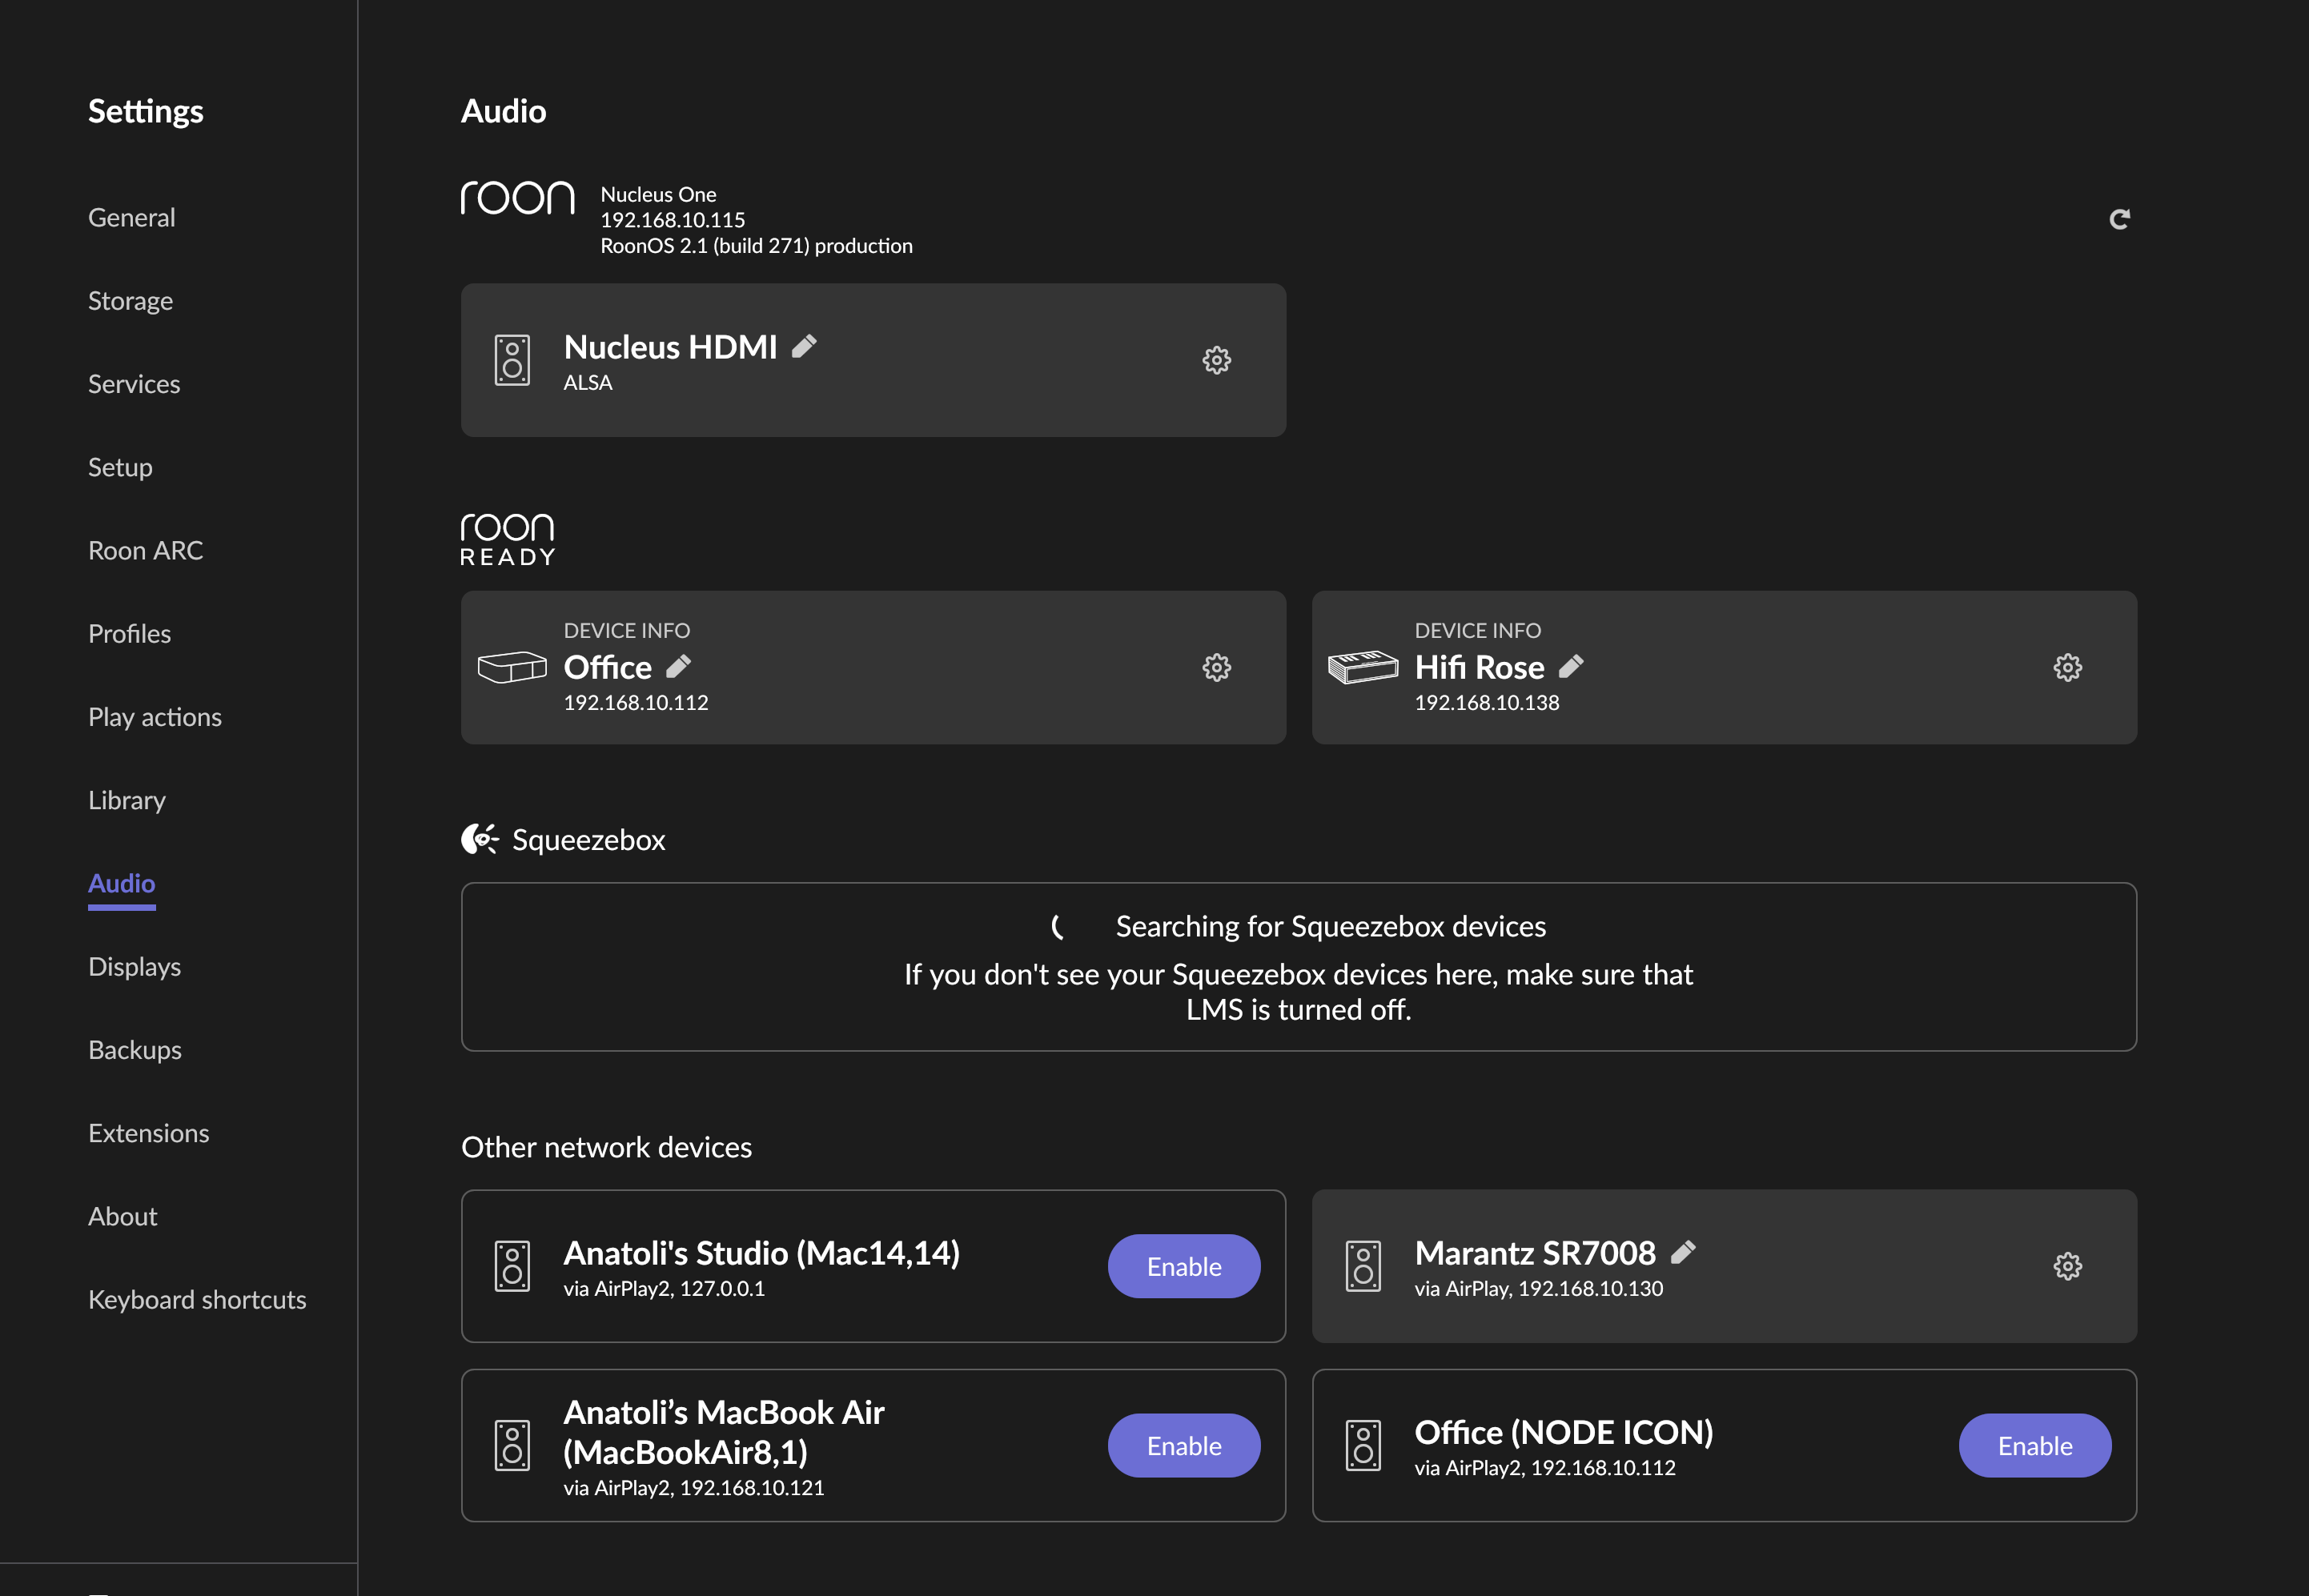The image size is (2309, 1596).
Task: Click Anatoli's Studio speaker icon
Action: click(512, 1266)
